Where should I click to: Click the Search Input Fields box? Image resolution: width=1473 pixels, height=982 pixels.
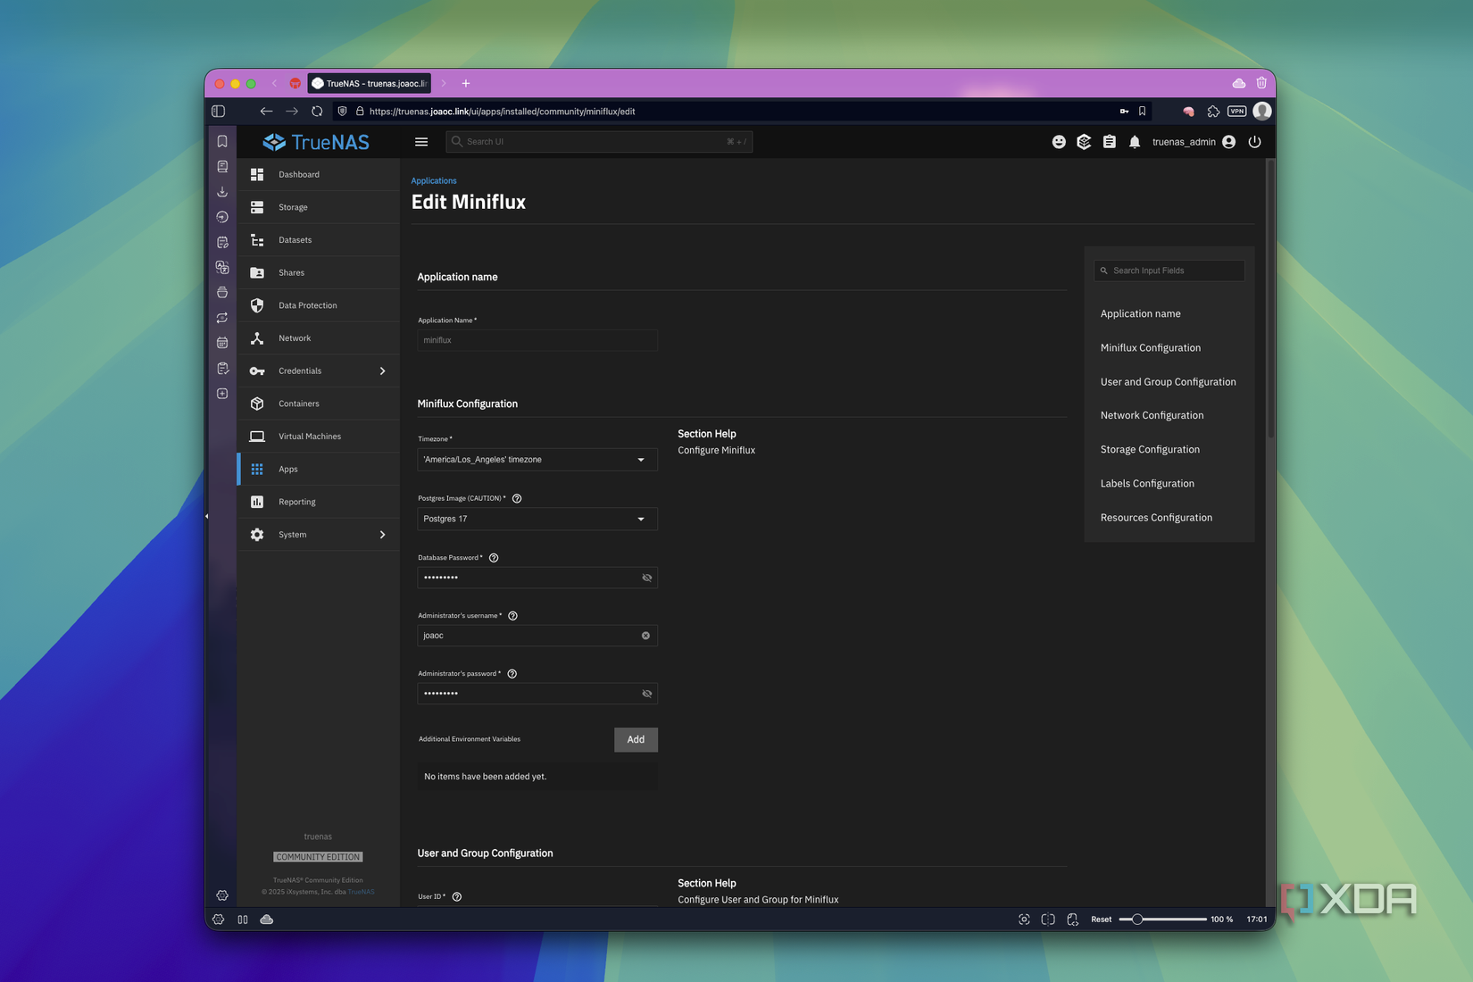point(1169,270)
